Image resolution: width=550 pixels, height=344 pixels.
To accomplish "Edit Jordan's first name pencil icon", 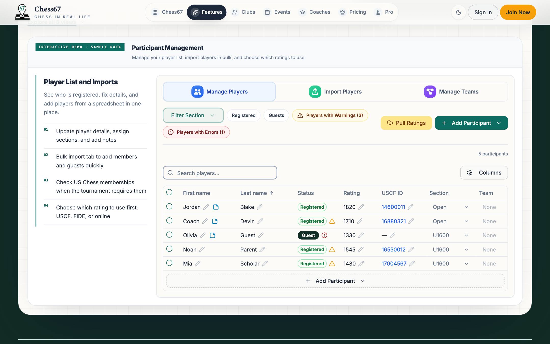I will pyautogui.click(x=206, y=207).
